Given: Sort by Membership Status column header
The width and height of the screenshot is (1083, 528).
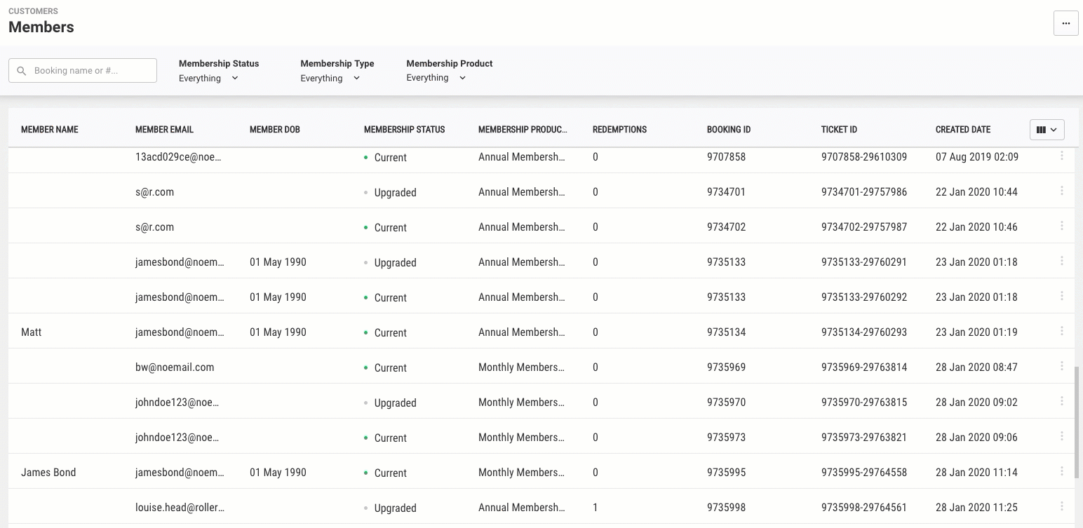Looking at the screenshot, I should coord(404,130).
